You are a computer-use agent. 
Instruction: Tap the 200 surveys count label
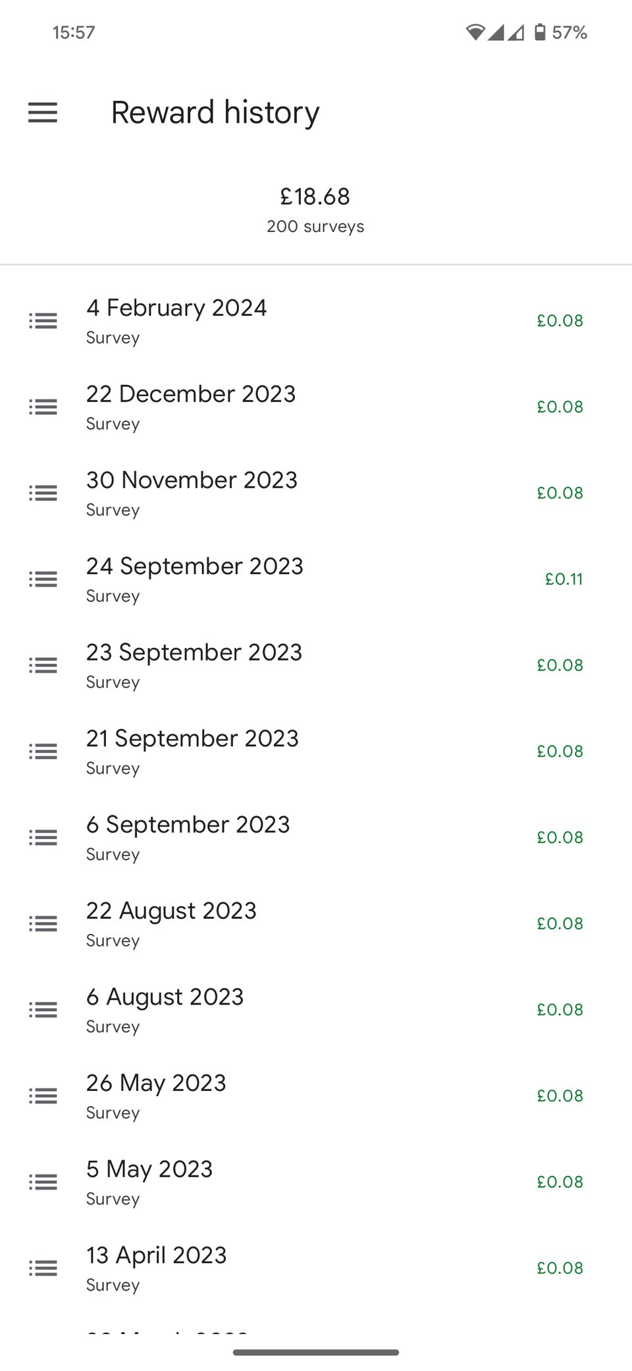[x=315, y=227]
